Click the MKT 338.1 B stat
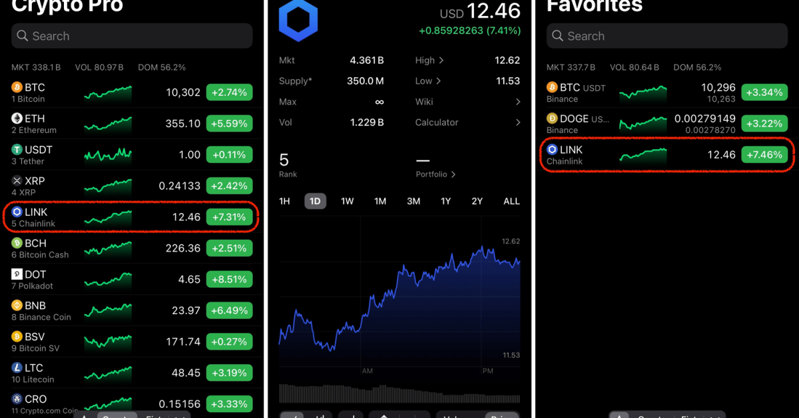The height and width of the screenshot is (418, 799). (36, 67)
